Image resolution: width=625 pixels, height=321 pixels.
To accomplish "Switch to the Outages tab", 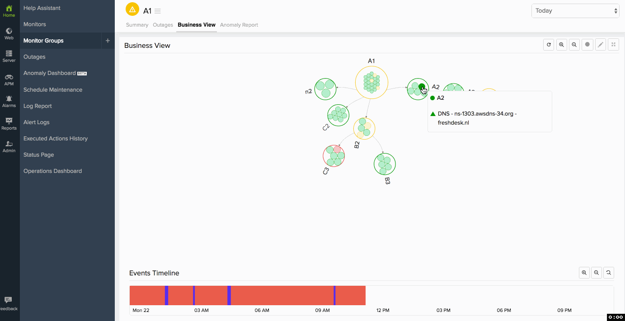I will [163, 25].
